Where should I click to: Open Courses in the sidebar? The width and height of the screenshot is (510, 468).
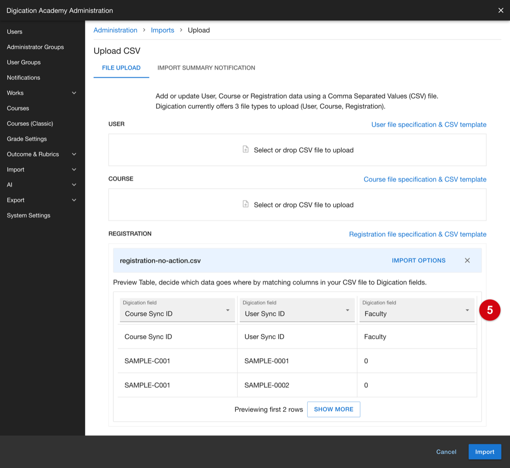pyautogui.click(x=18, y=108)
